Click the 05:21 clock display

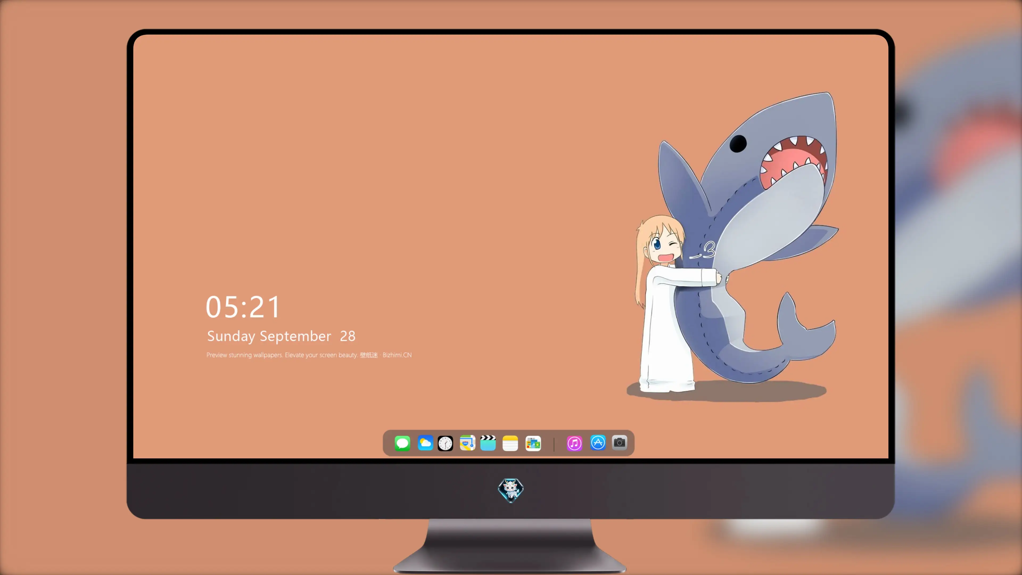tap(243, 307)
